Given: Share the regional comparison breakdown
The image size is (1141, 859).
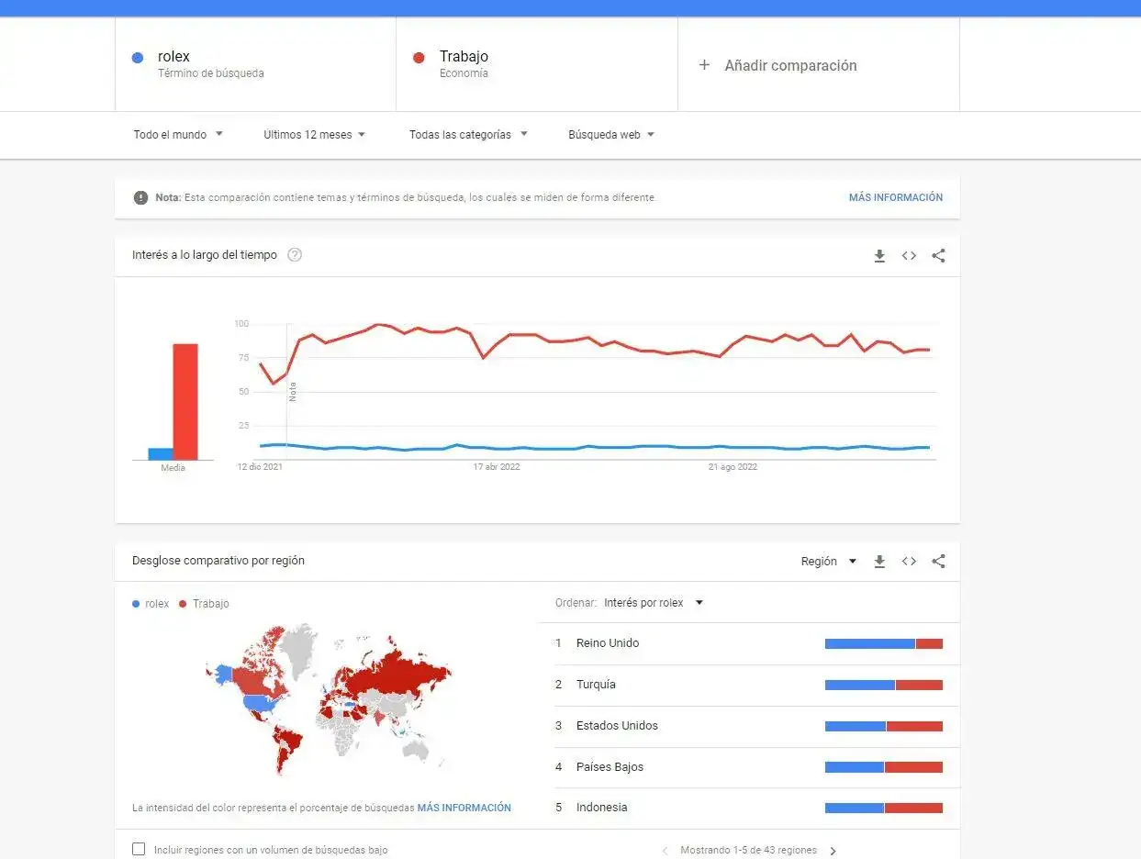Looking at the screenshot, I should [x=938, y=562].
